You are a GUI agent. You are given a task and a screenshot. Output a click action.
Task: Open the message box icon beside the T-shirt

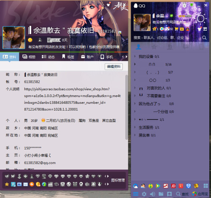tap(205, 29)
